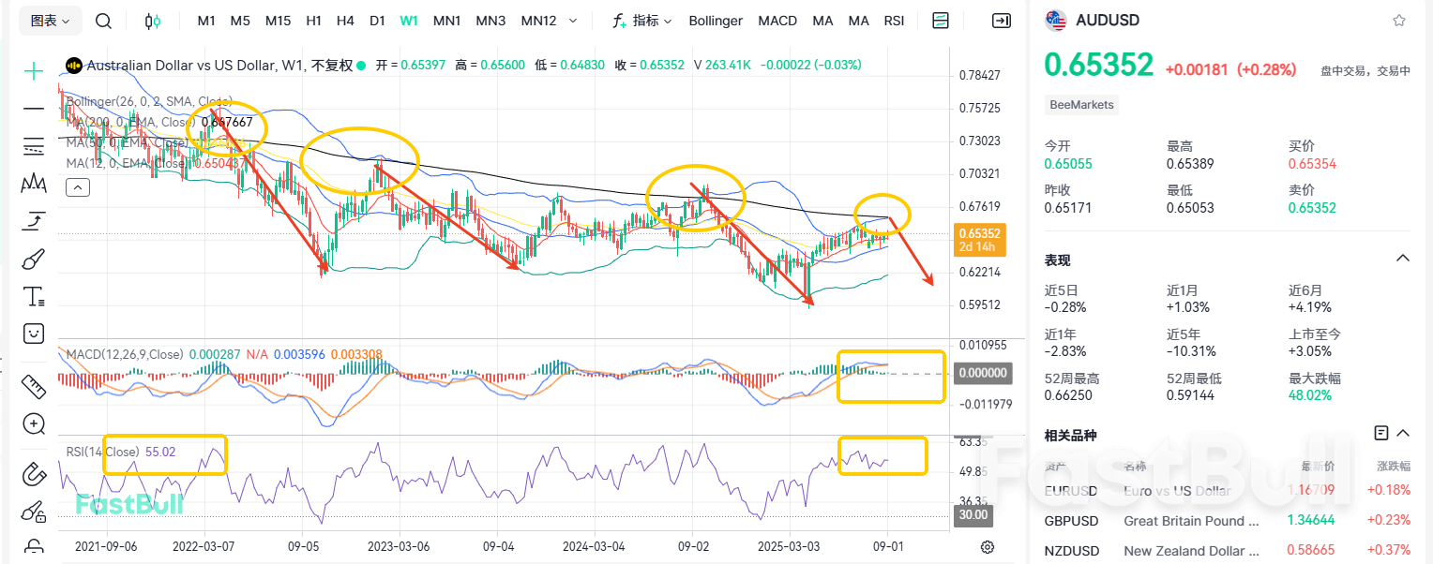Select the MN3 timeframe tab
The height and width of the screenshot is (564, 1433).
[x=490, y=20]
